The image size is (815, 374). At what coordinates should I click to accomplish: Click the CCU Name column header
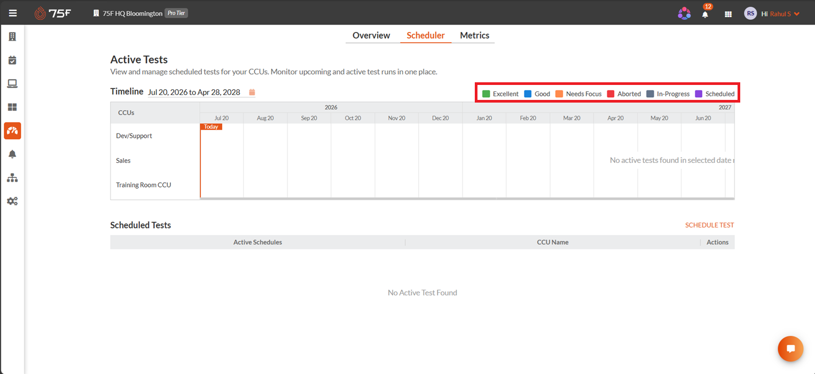click(552, 242)
